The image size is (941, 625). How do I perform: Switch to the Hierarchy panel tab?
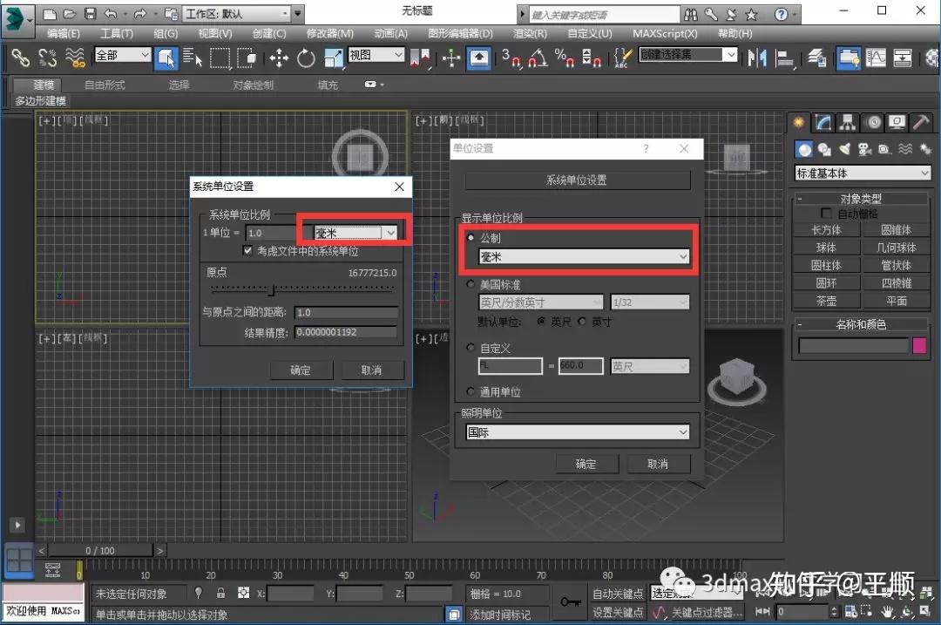pyautogui.click(x=848, y=123)
